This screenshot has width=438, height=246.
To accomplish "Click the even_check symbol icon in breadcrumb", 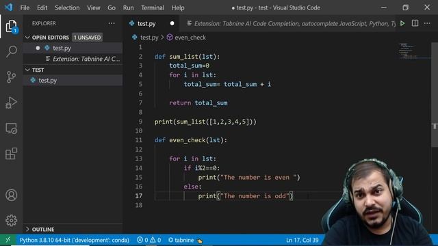I will [x=170, y=38].
